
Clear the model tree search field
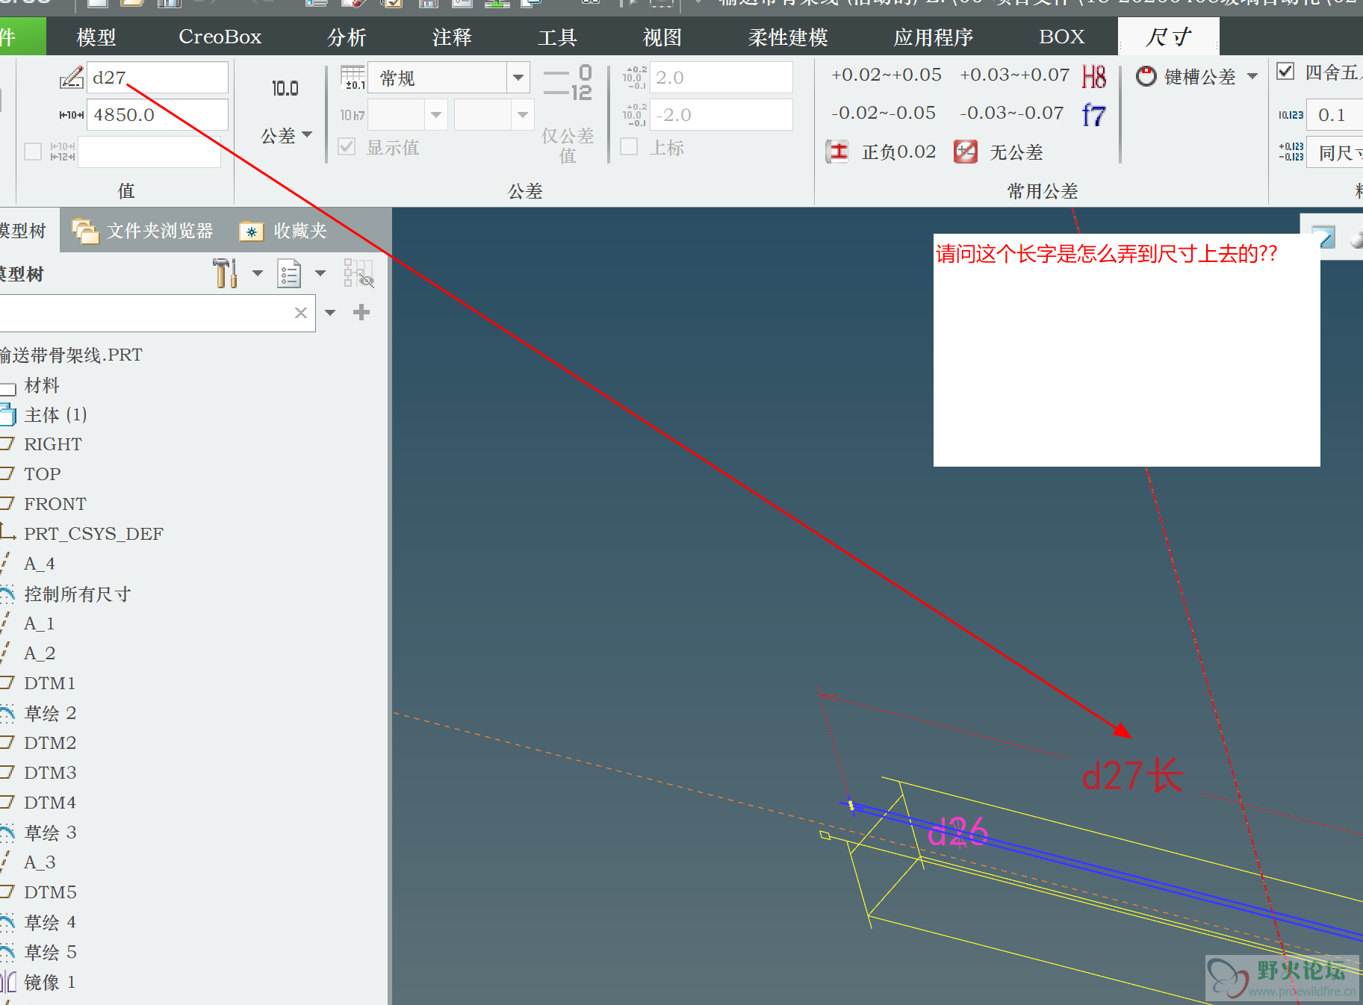pos(301,313)
